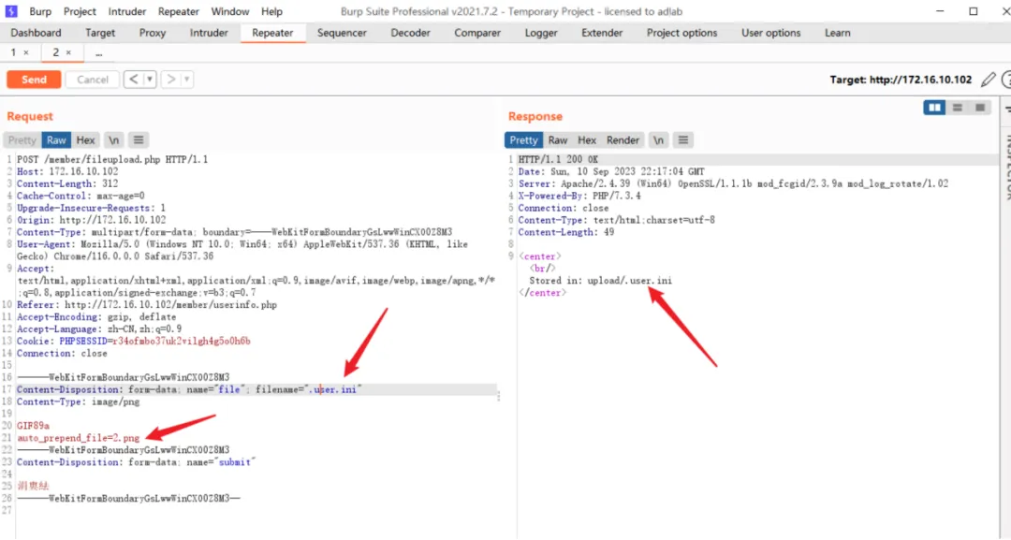Select Raw view in Request panel

56,139
